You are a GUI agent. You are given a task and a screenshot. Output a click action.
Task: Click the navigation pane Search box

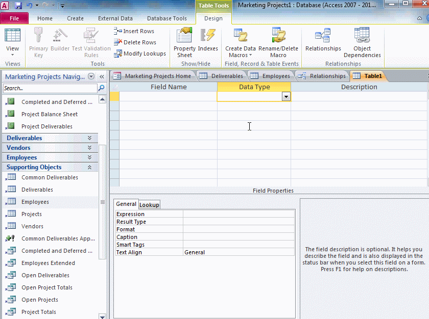tap(49, 88)
